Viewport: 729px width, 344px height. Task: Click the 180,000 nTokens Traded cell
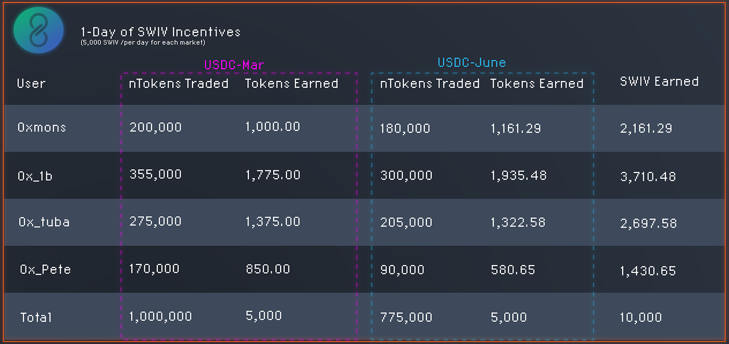[405, 128]
